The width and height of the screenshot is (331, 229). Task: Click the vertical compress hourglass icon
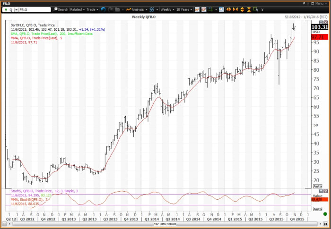[249, 9]
